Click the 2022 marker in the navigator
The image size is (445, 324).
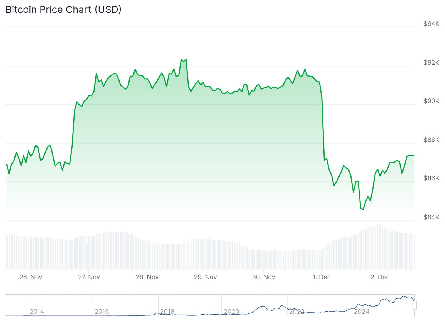click(x=297, y=312)
